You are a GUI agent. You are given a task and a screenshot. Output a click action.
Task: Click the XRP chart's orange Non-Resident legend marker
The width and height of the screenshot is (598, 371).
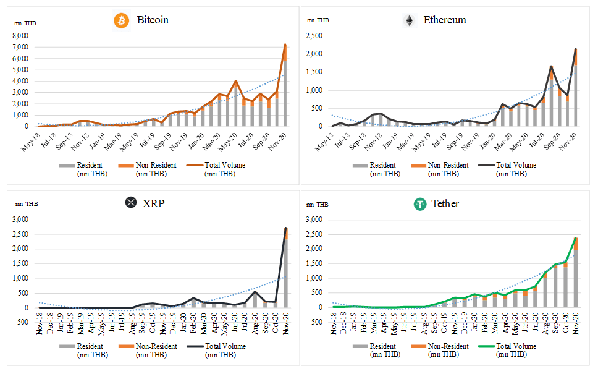click(x=126, y=346)
